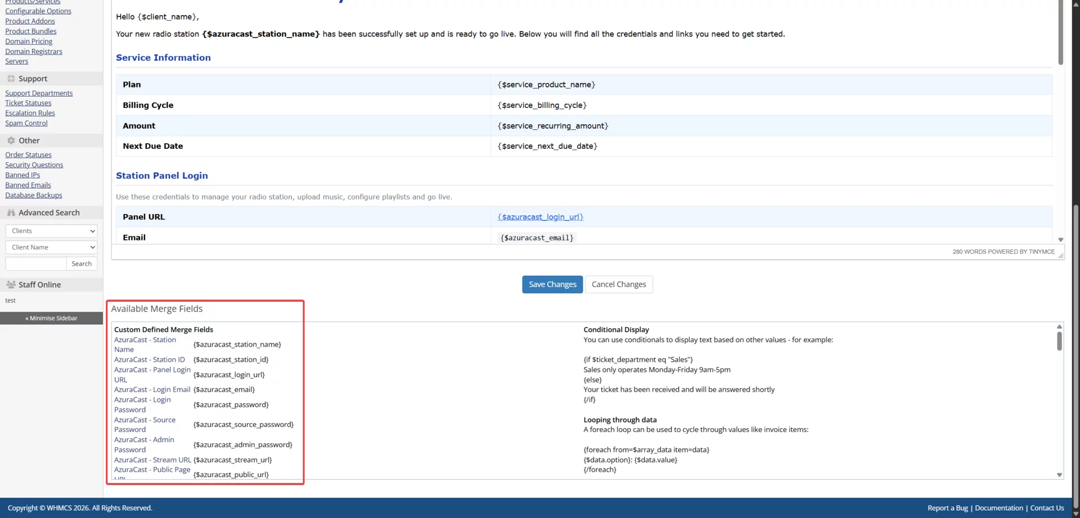Image resolution: width=1080 pixels, height=518 pixels.
Task: Click the Advanced Search binoculars icon
Action: (x=11, y=212)
